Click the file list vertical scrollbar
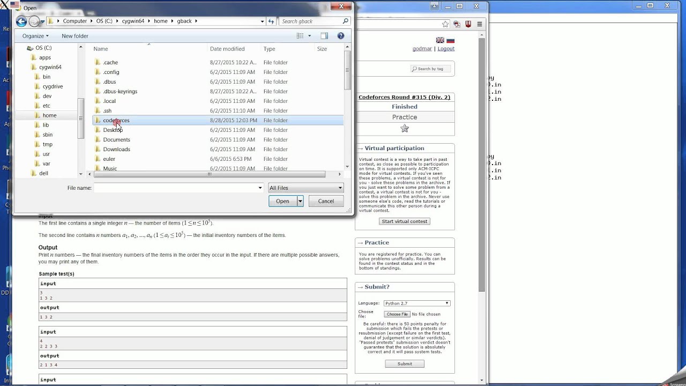The image size is (686, 386). pyautogui.click(x=347, y=70)
